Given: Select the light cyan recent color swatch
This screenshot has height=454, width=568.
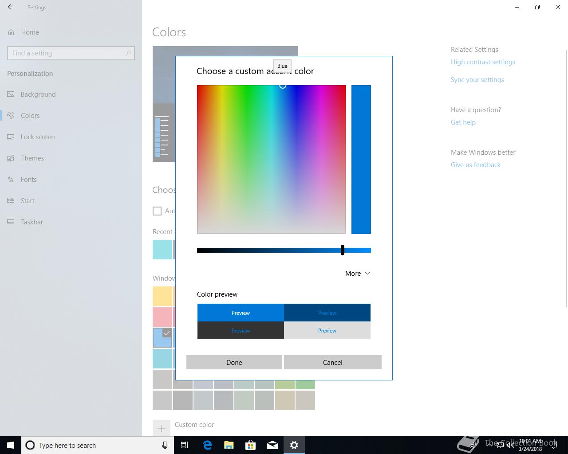Looking at the screenshot, I should click(x=162, y=250).
